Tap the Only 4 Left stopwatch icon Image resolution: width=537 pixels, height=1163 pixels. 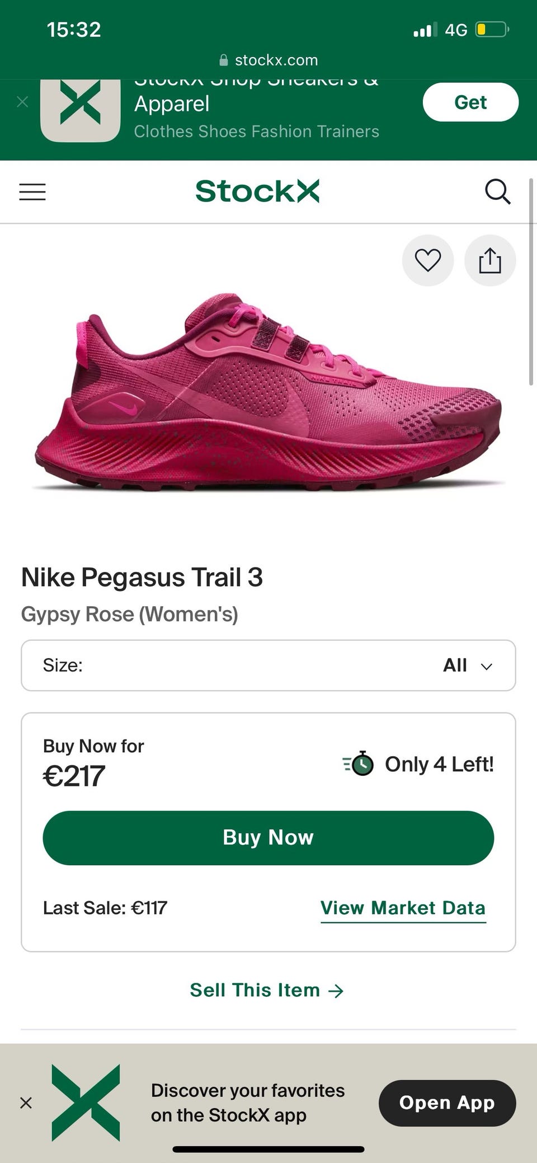pos(359,763)
